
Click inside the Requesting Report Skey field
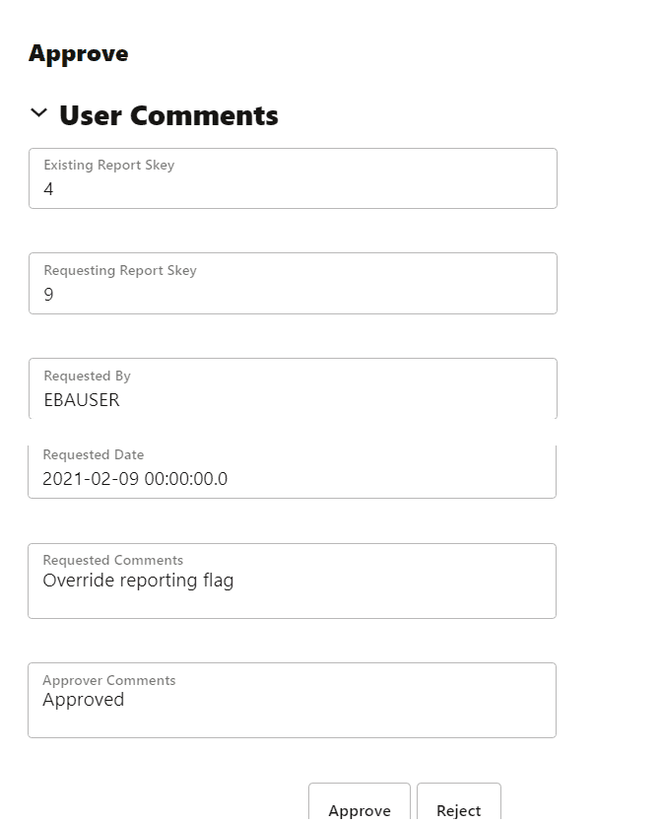click(293, 284)
